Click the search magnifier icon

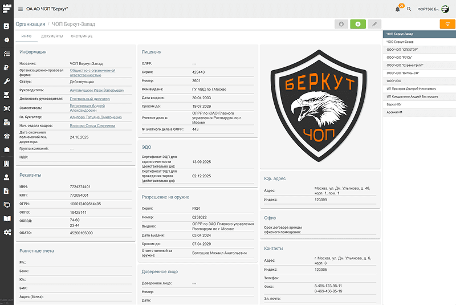click(409, 9)
